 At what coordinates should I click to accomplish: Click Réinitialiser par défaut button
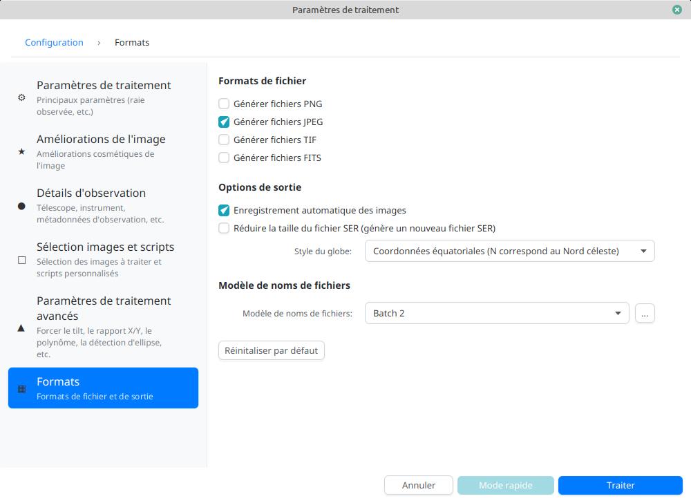[272, 350]
